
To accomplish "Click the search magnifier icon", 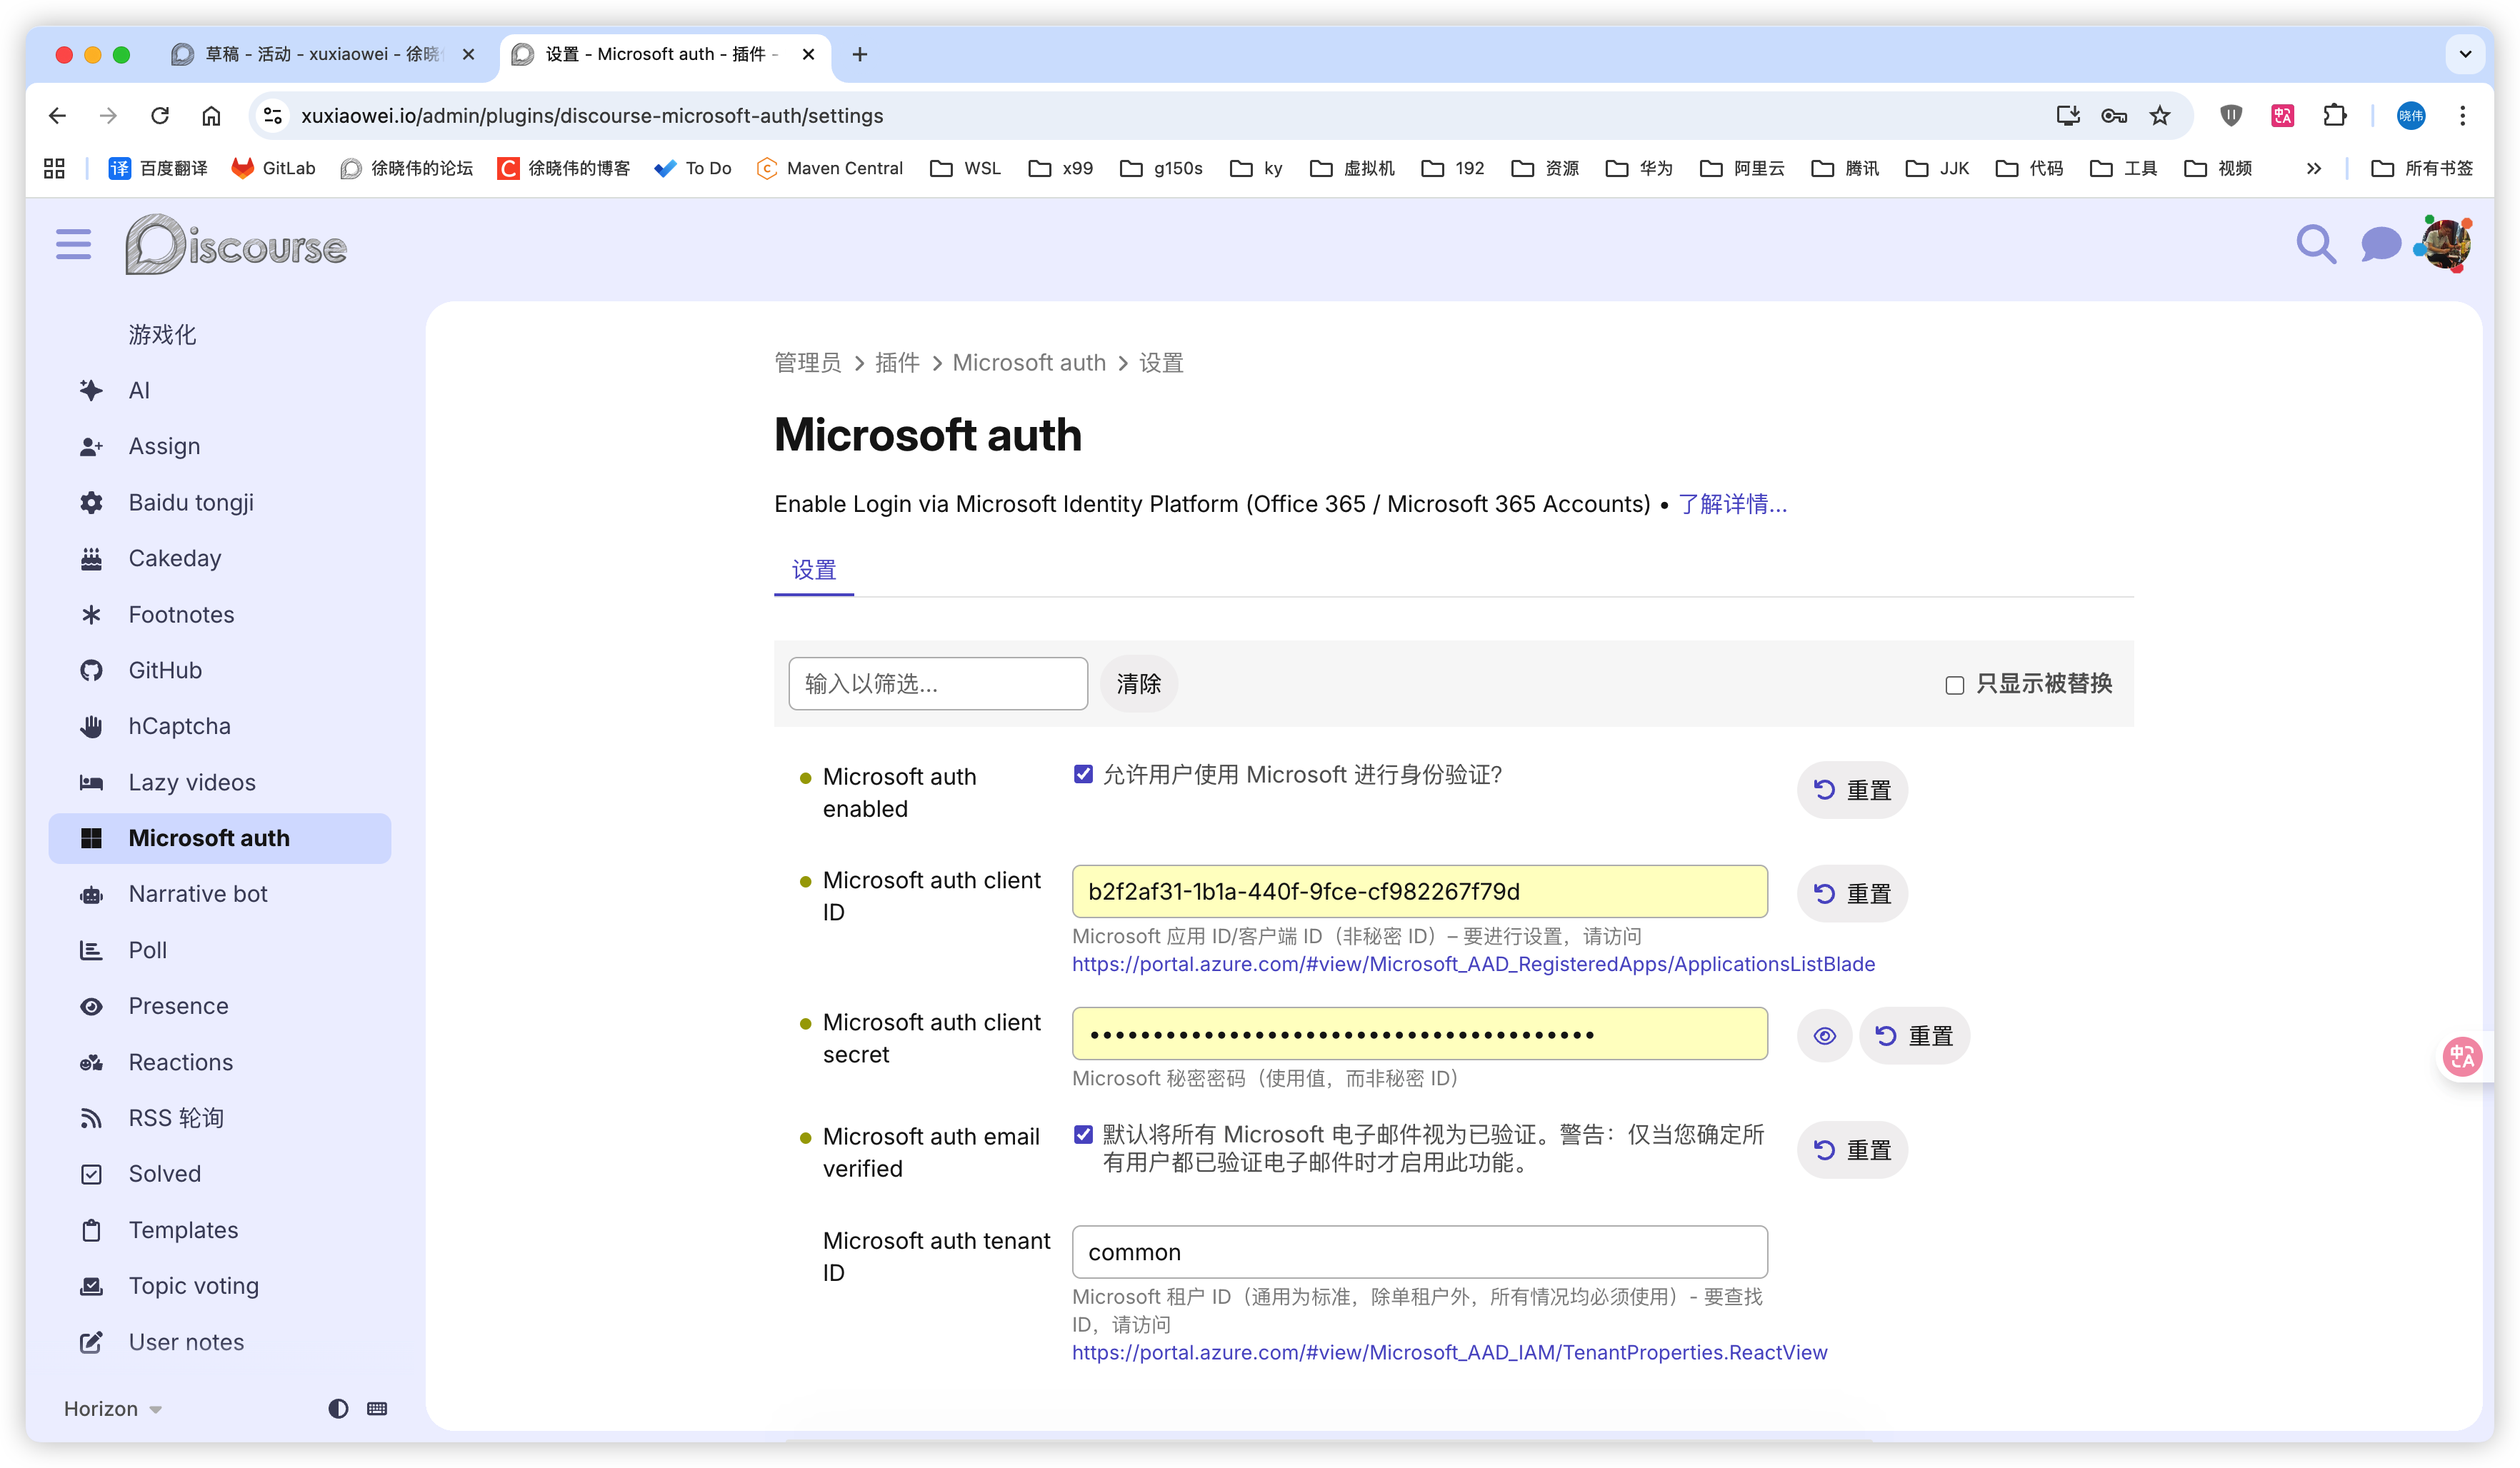I will click(2315, 244).
